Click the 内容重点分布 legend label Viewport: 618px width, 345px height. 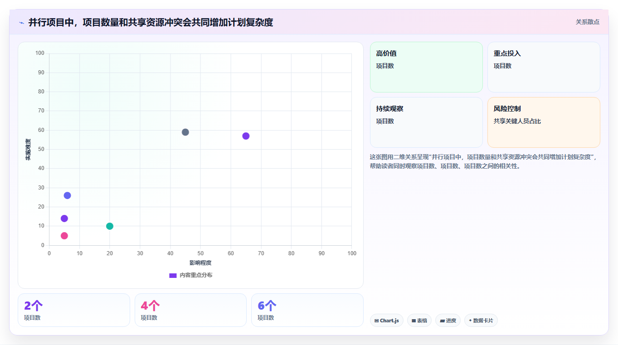[x=196, y=275]
